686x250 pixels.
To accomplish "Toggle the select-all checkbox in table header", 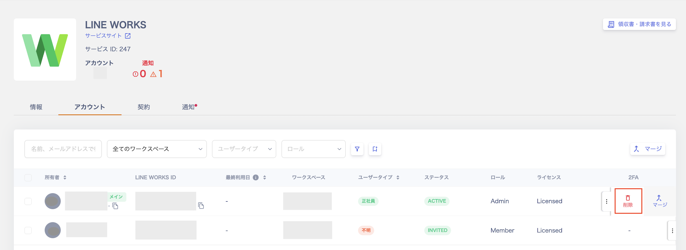I will coord(28,178).
